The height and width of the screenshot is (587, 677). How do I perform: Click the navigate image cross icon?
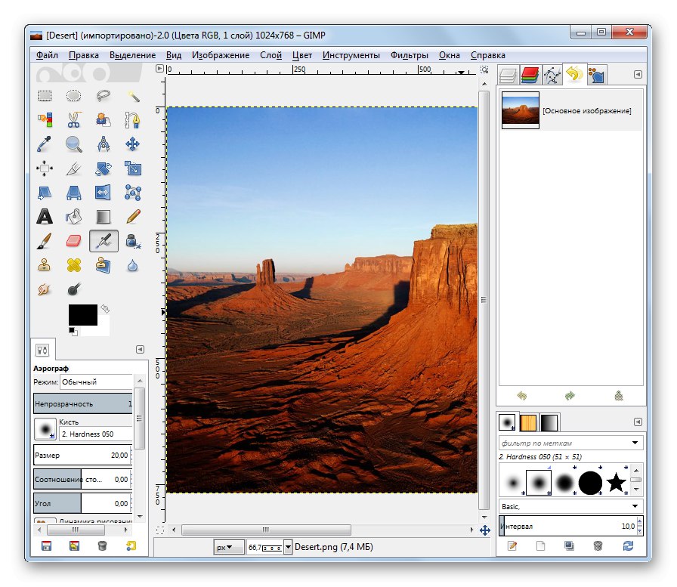pos(485,530)
